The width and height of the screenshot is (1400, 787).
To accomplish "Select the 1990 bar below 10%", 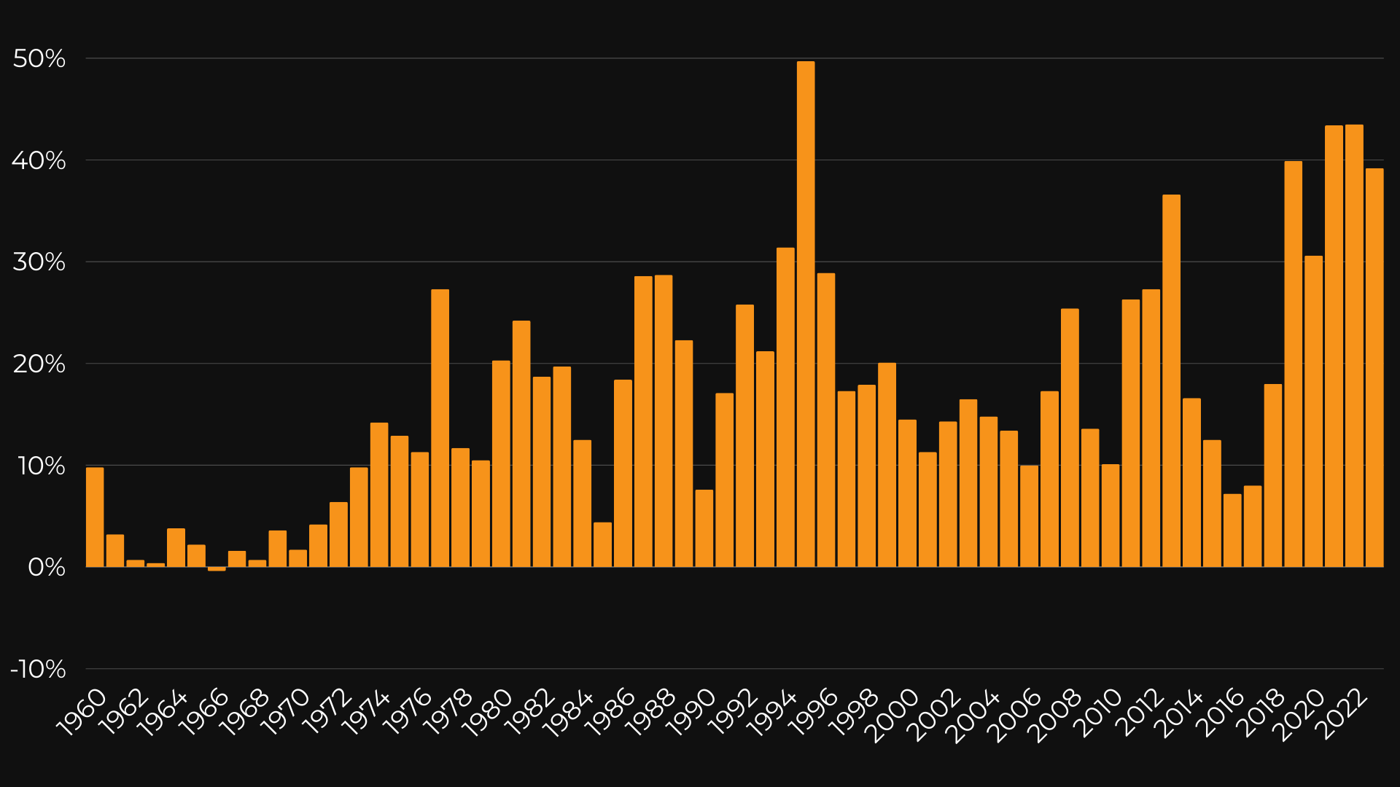I will 704,528.
